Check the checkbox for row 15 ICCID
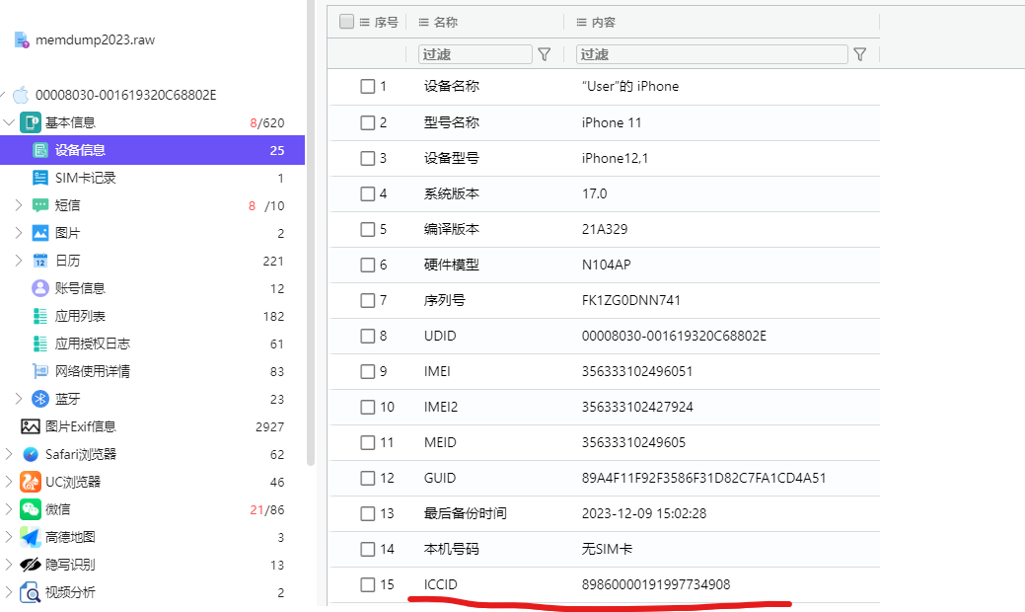The height and width of the screenshot is (612, 1025). coord(368,584)
